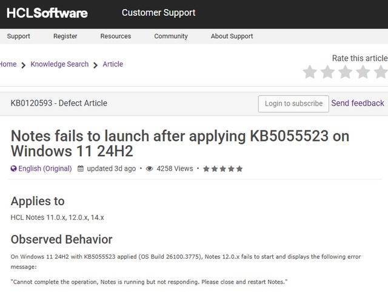388x292 pixels.
Task: Select English (Original) language link
Action: (45, 169)
